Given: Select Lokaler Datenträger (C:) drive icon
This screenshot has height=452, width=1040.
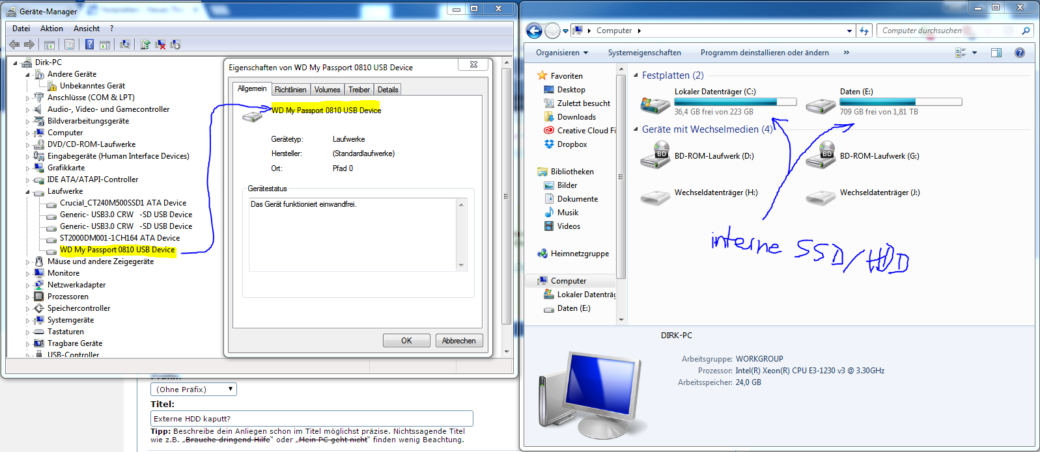Looking at the screenshot, I should (655, 104).
